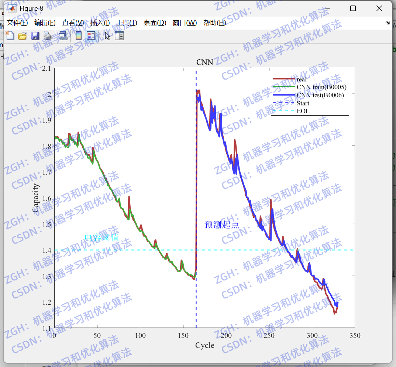The height and width of the screenshot is (367, 396).
Task: Open the 文件(F) menu
Action: tap(17, 23)
